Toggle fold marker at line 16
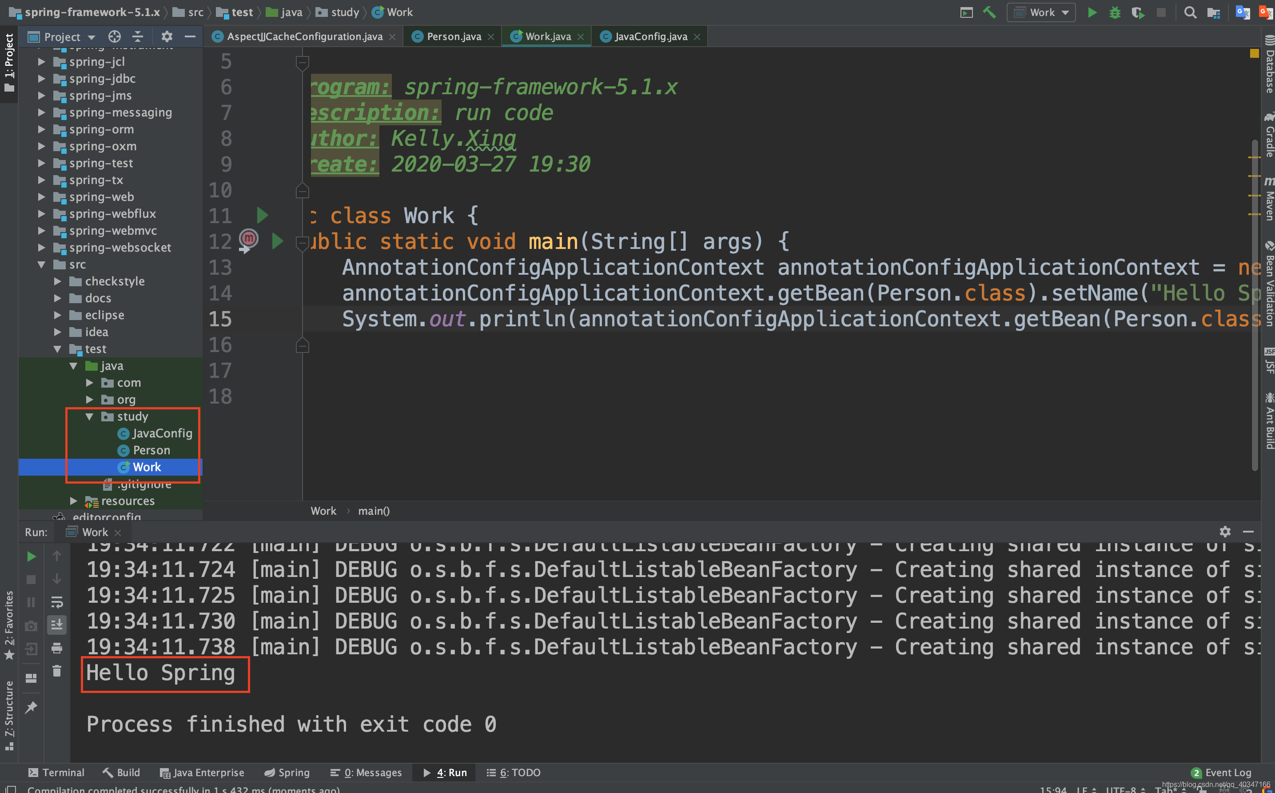Screen dimensions: 1275x793 pyautogui.click(x=303, y=345)
